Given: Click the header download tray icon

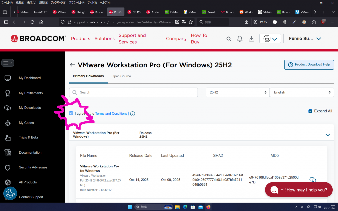Looking at the screenshot, I should tap(251, 39).
